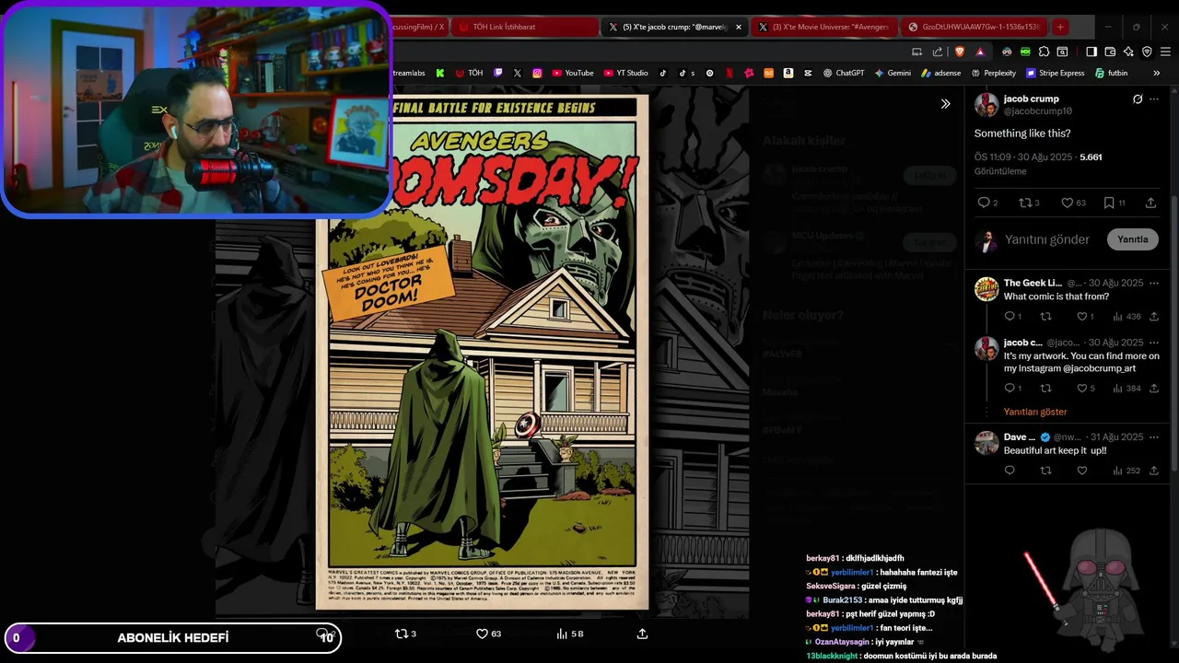This screenshot has height=663, width=1179.
Task: Open the Amazon bookmark icon
Action: [x=788, y=73]
